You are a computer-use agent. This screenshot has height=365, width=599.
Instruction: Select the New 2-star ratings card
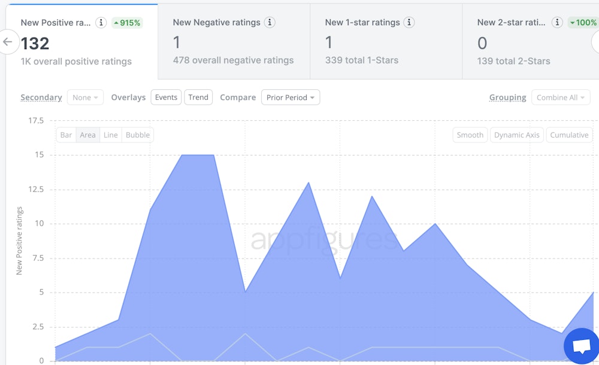pos(531,41)
